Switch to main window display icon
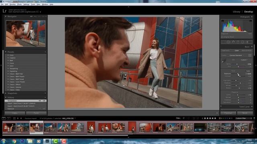This screenshot has height=144, width=257. [x=4, y=118]
